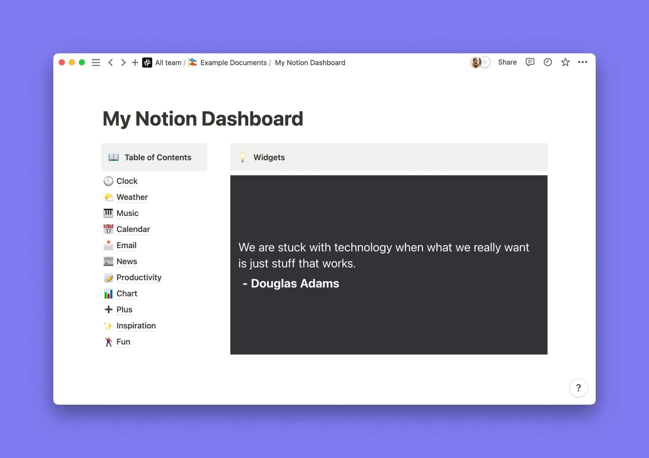Open the Share menu

pos(507,62)
